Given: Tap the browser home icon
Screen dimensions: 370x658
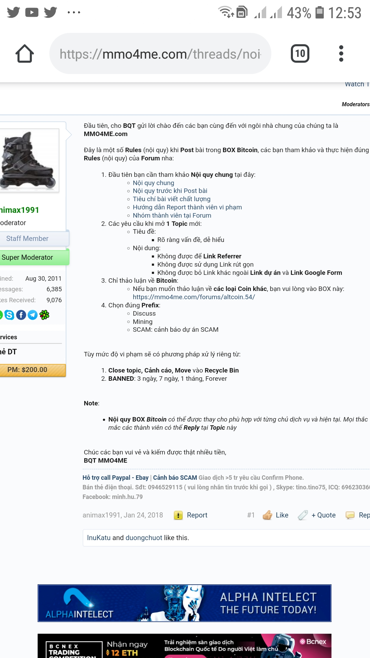Looking at the screenshot, I should pyautogui.click(x=25, y=53).
